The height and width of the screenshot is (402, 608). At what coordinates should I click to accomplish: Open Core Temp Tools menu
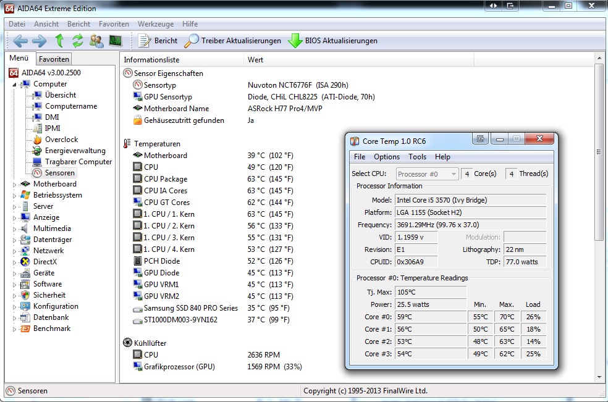pos(417,157)
